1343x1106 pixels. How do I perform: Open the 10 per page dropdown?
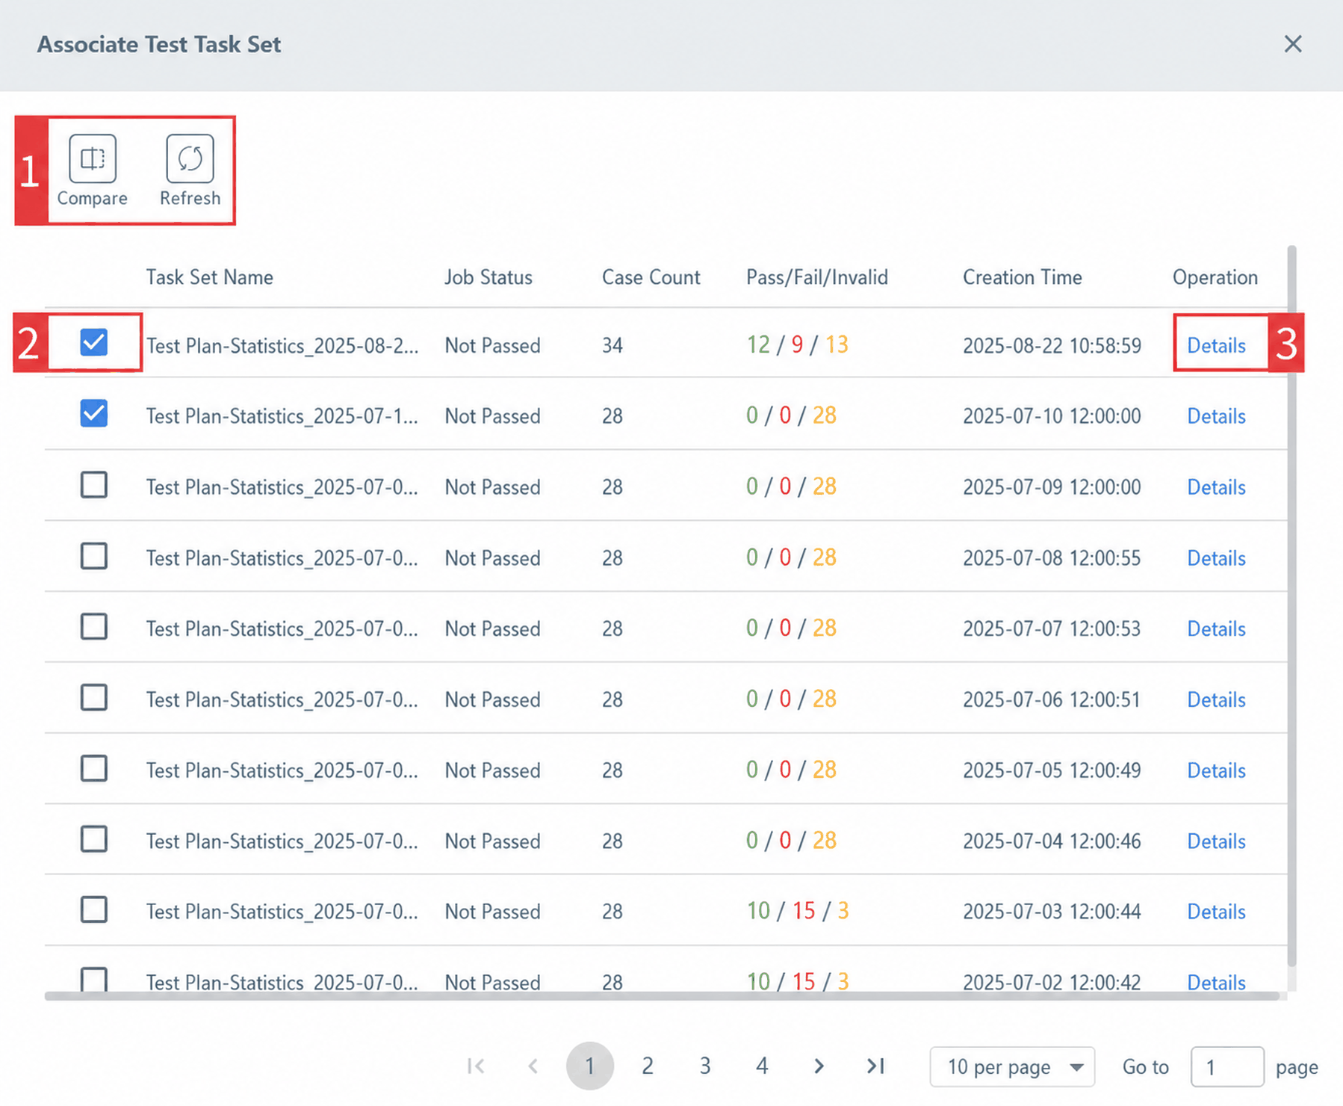(1012, 1066)
